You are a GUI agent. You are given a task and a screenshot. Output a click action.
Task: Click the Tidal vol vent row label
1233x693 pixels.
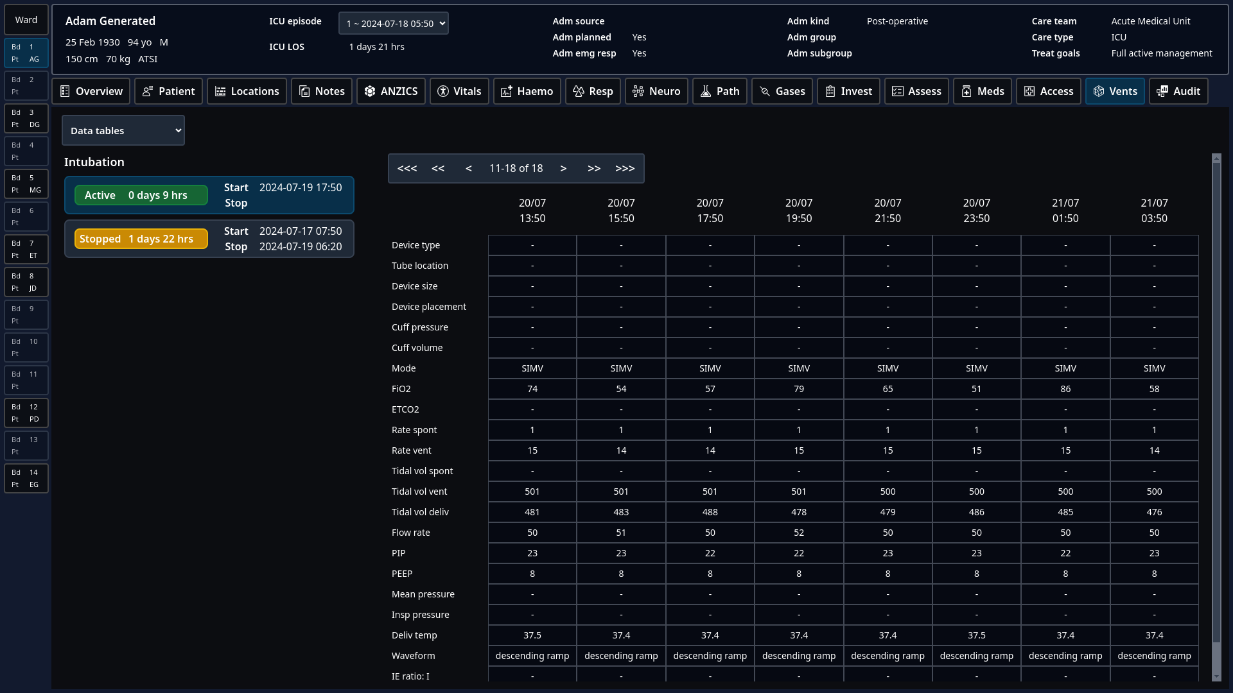(419, 492)
